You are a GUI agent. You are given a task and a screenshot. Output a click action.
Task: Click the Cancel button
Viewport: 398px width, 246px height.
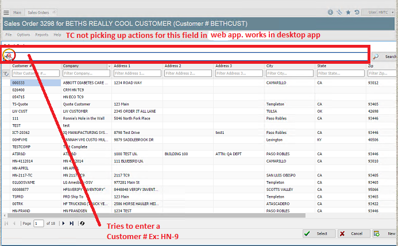point(352,233)
